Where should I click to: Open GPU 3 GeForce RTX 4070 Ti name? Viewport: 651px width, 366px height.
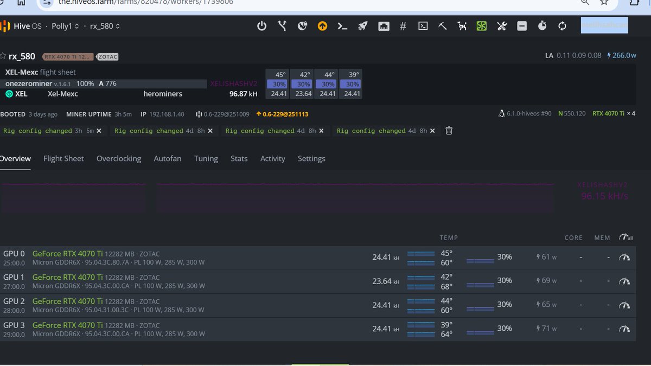tap(67, 325)
